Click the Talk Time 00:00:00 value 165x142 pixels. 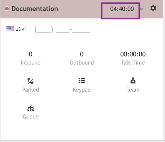133,54
